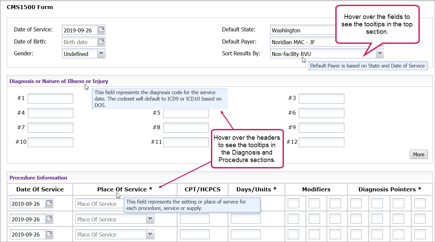Click calendar icon in first procedure row

pos(49,204)
